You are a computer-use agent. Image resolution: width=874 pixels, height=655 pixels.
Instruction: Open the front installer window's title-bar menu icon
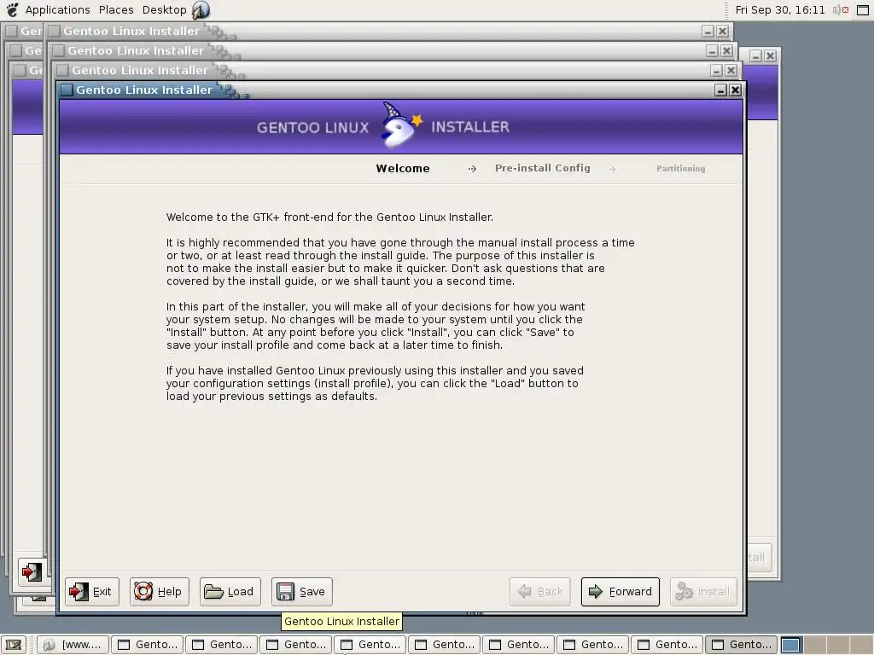click(67, 90)
